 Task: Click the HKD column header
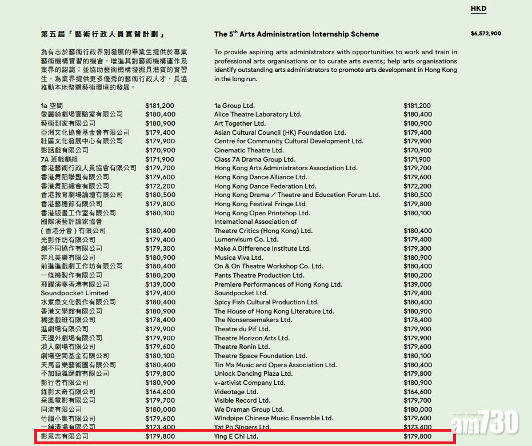478,9
